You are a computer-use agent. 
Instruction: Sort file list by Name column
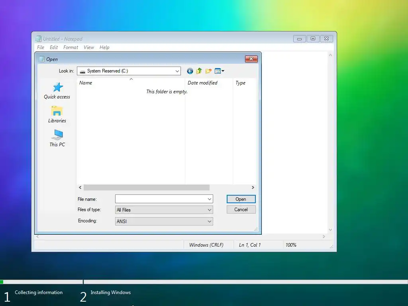click(x=131, y=83)
